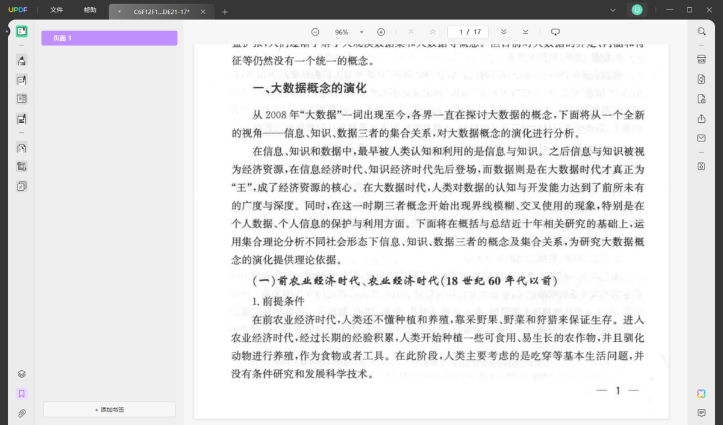Click the 添加书签 button
Viewport: 723px width, 425px height.
tap(109, 409)
